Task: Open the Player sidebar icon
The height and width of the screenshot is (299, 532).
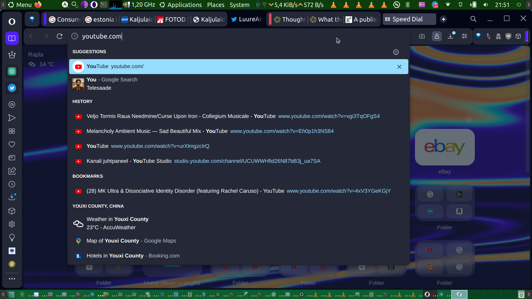Action: point(12,105)
